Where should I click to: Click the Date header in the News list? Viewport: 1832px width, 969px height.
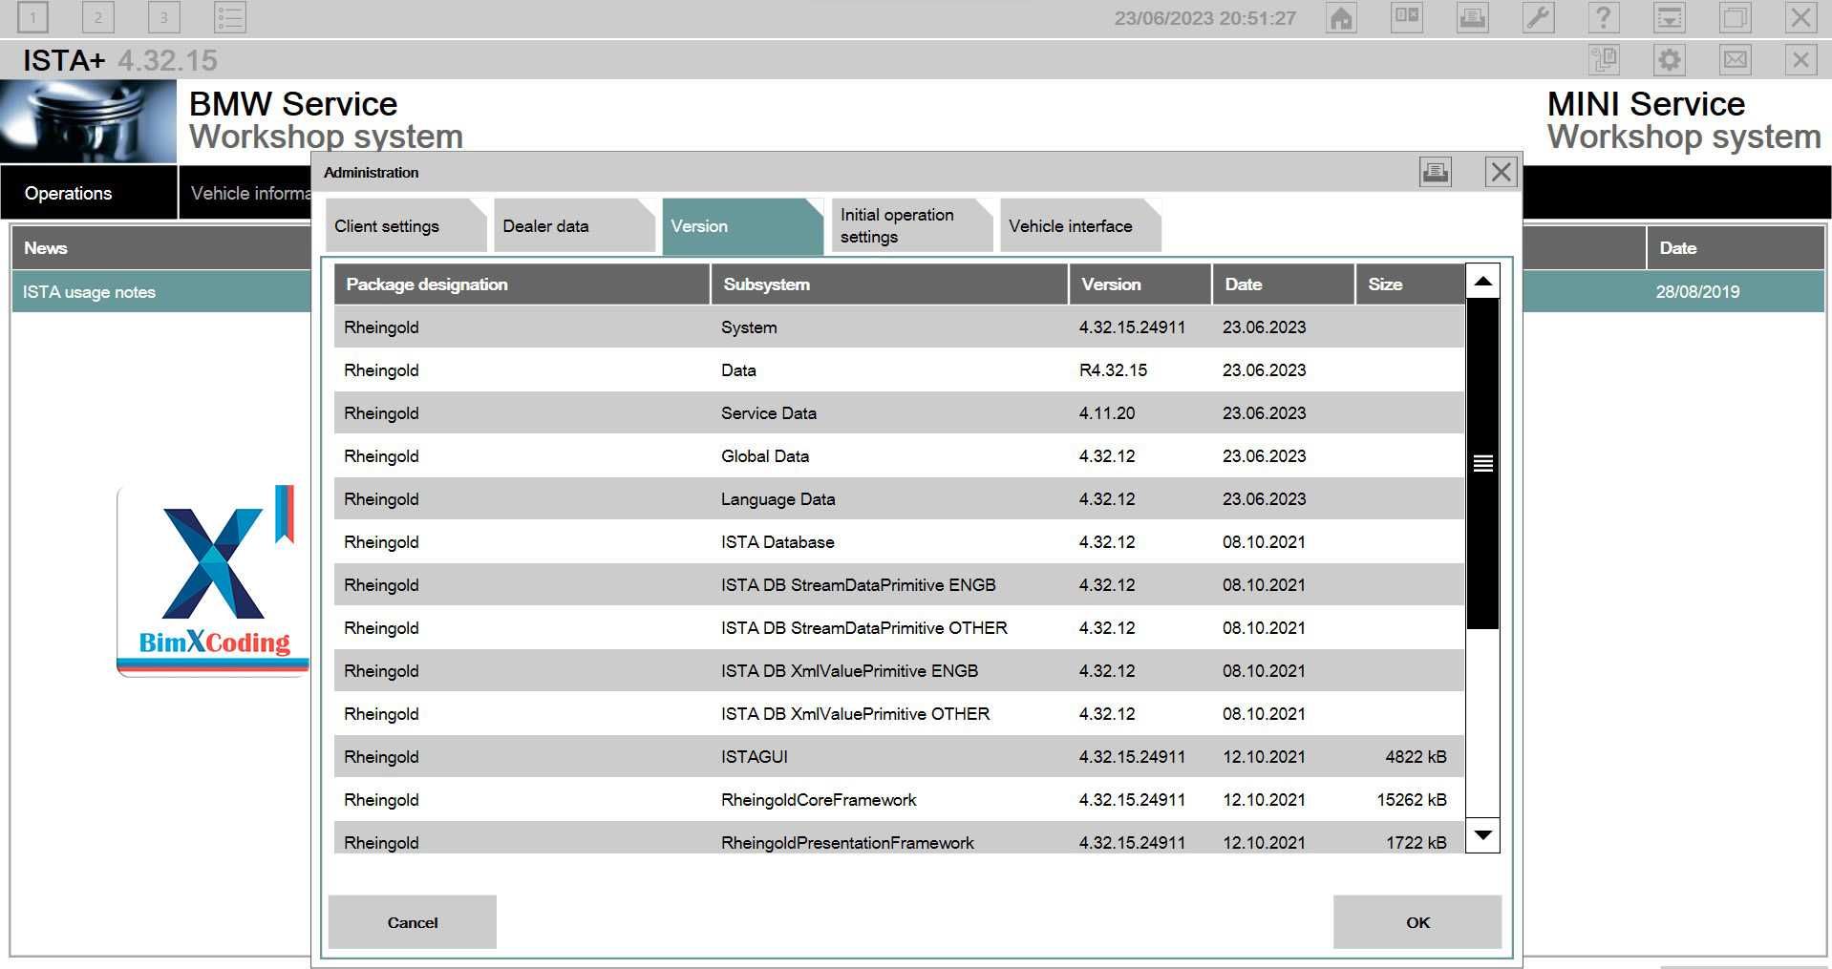(1735, 248)
